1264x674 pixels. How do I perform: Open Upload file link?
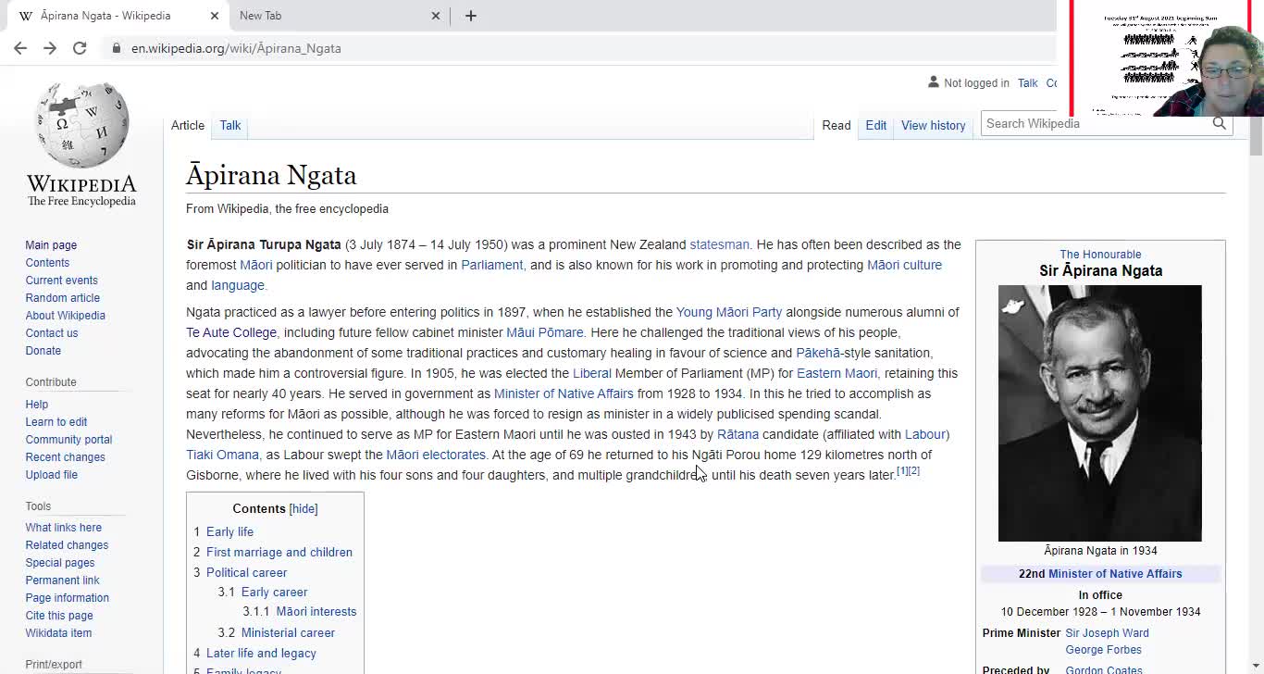(52, 475)
